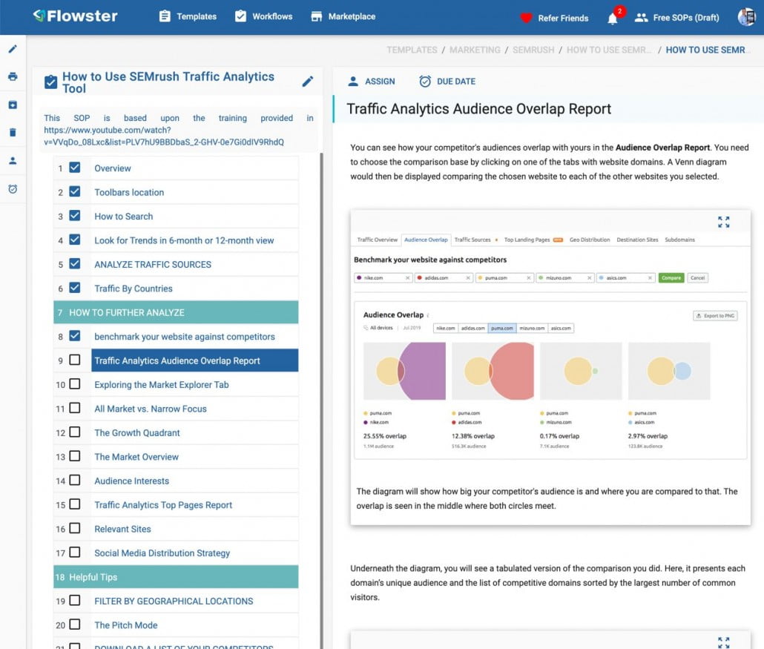Check Exploring the Market Explorer Tab checkbox
The image size is (764, 649).
tap(75, 384)
